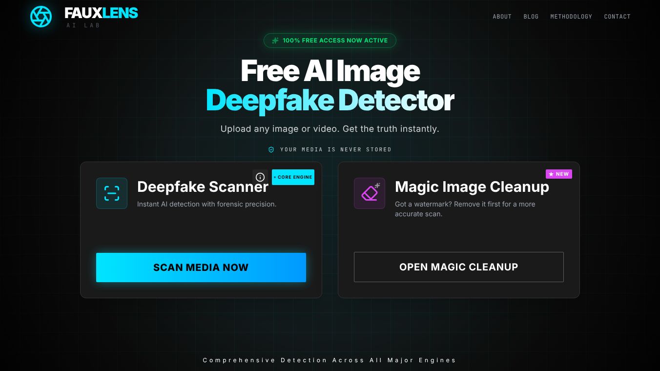The width and height of the screenshot is (660, 371).
Task: Click the 100% Free Access Now Active badge
Action: [x=330, y=41]
